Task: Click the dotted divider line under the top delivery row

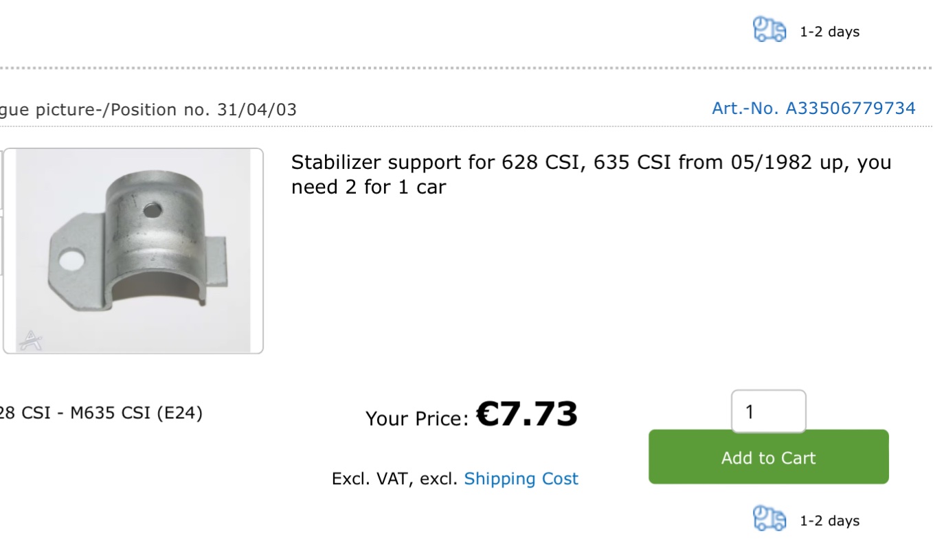Action: click(466, 68)
